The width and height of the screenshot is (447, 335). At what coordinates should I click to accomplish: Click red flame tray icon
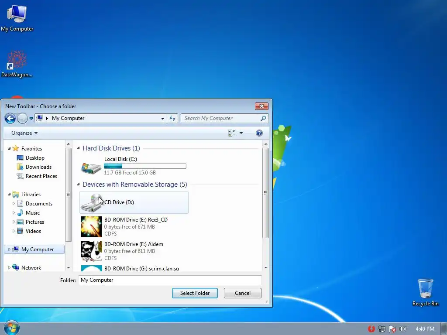point(371,329)
